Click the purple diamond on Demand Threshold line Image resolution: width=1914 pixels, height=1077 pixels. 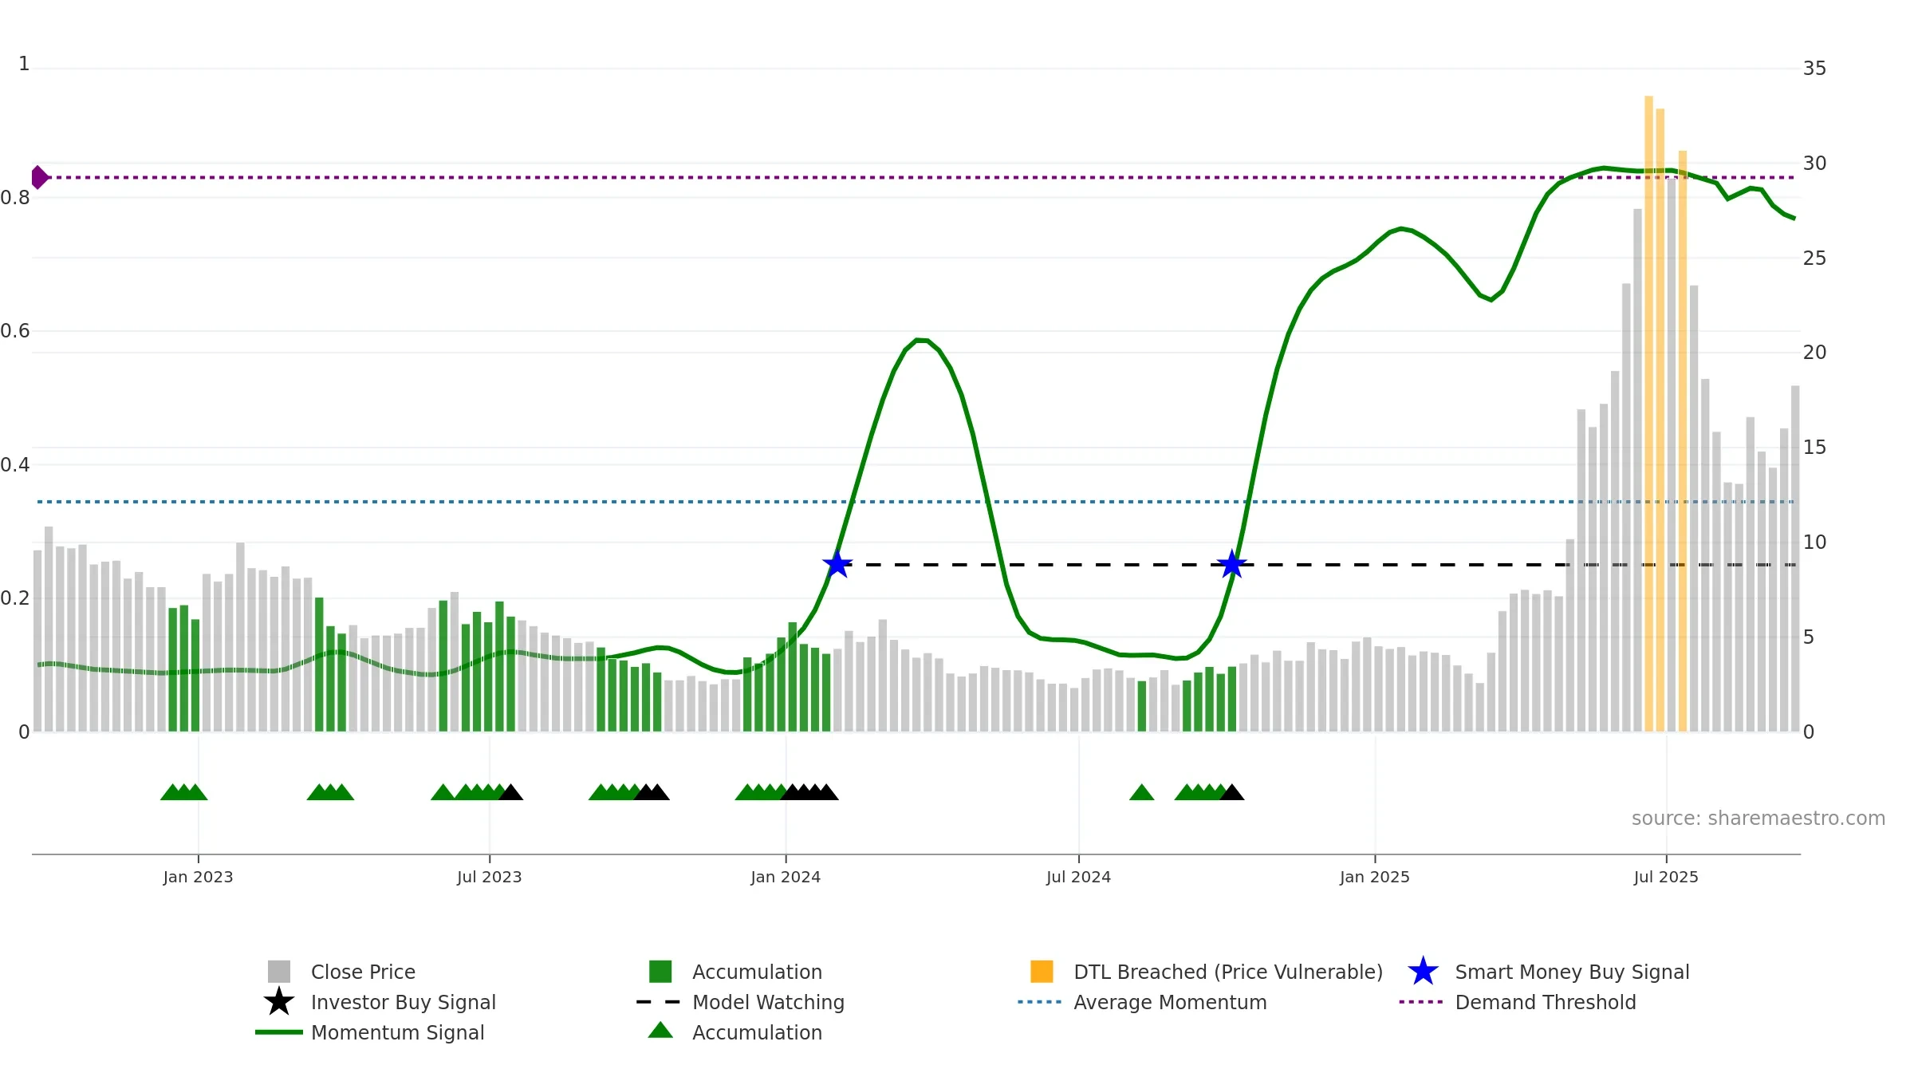39,177
